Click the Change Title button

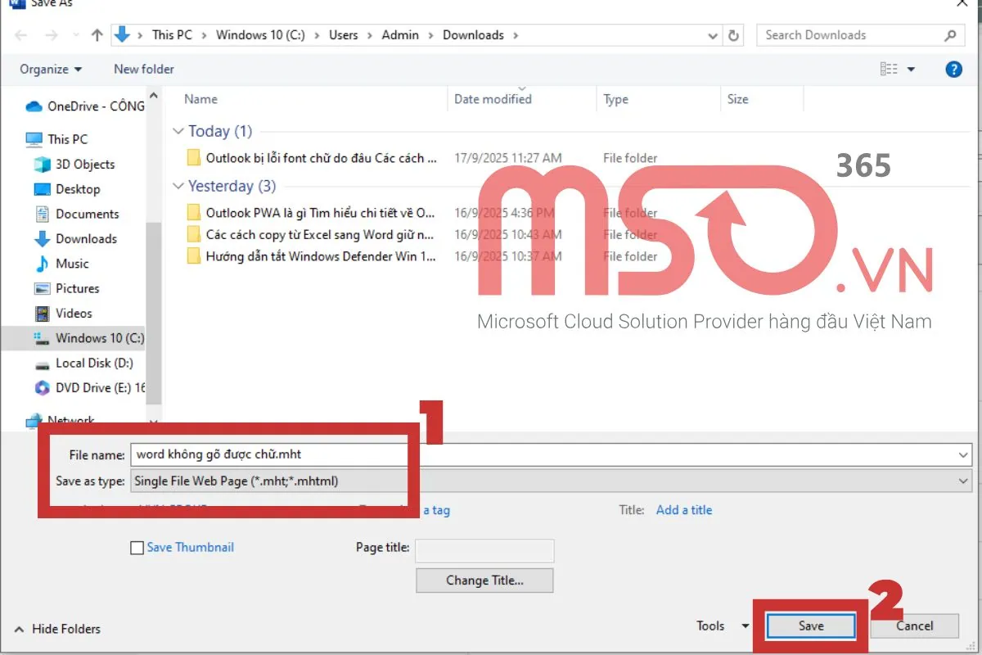pyautogui.click(x=484, y=580)
